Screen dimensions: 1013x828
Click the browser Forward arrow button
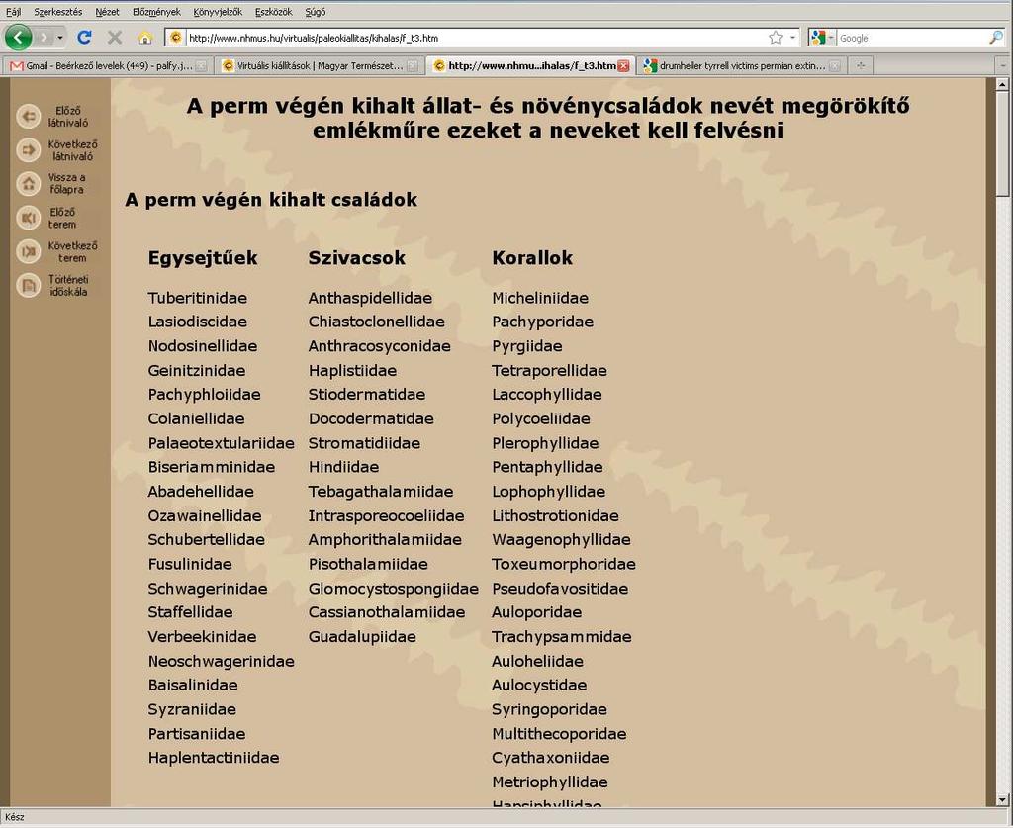pos(44,38)
